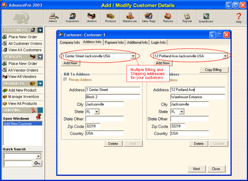
Task: Click the shipping State Other field
Action: [190, 119]
